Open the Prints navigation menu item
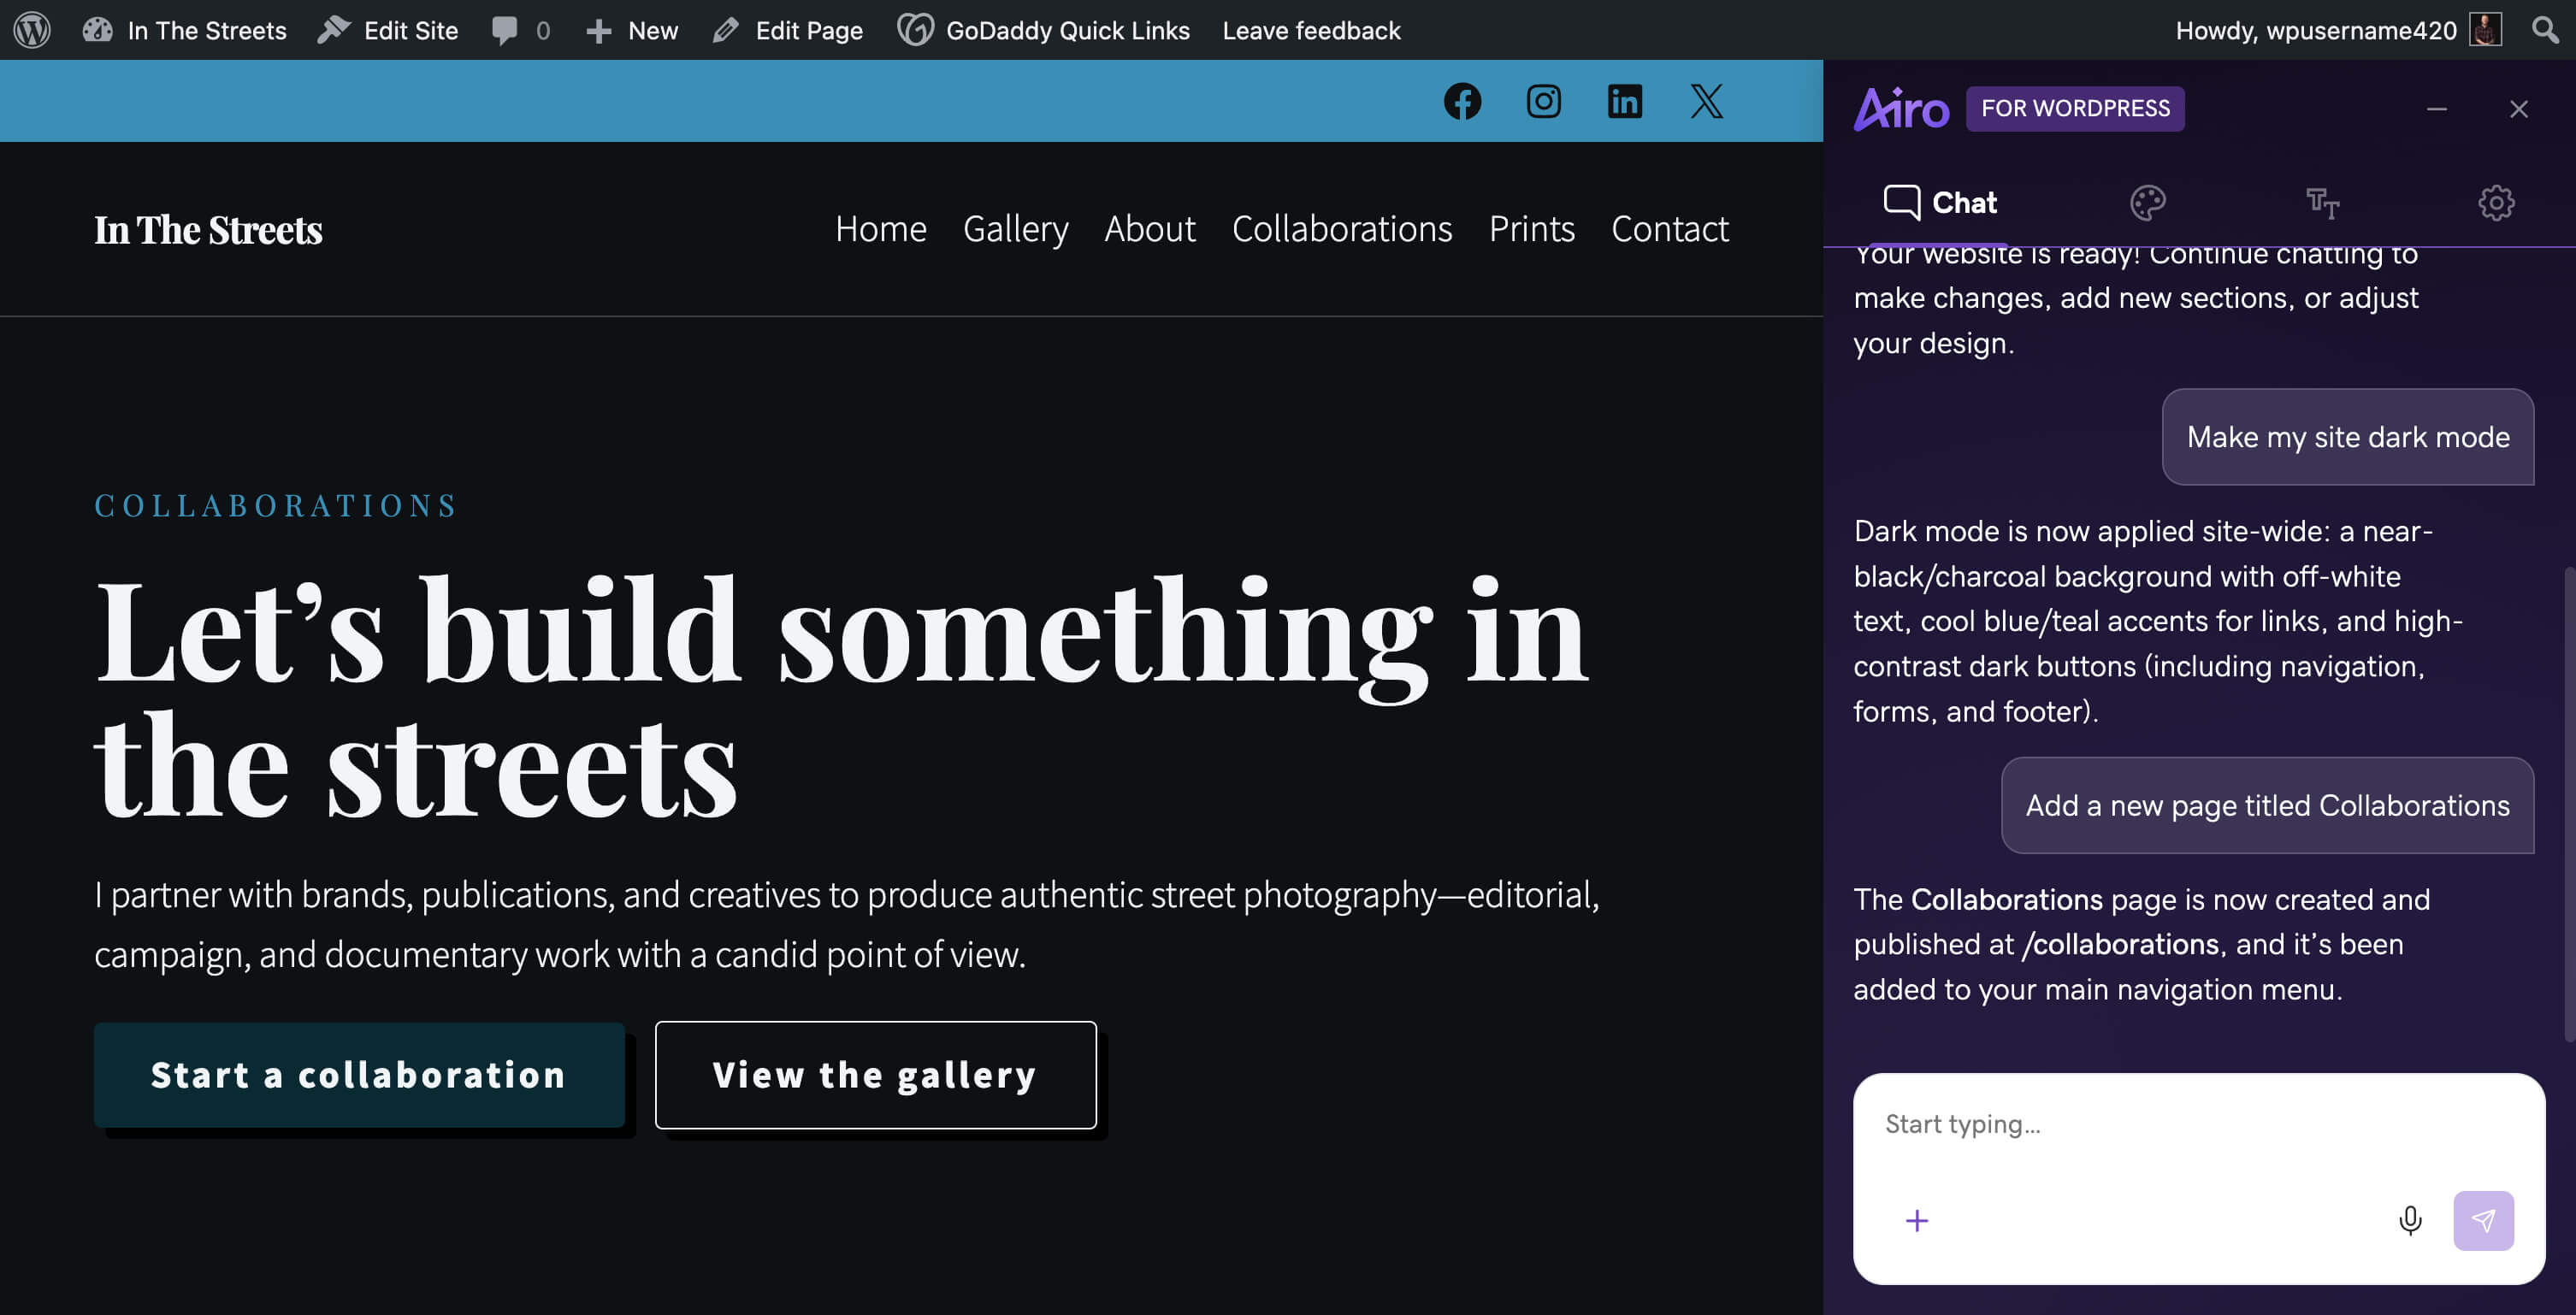Image resolution: width=2576 pixels, height=1315 pixels. (1531, 229)
